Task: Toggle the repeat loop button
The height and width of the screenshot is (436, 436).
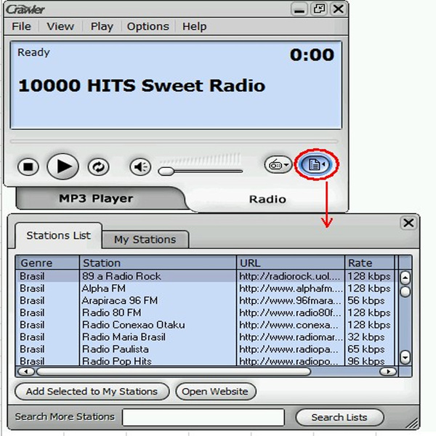Action: (x=98, y=167)
